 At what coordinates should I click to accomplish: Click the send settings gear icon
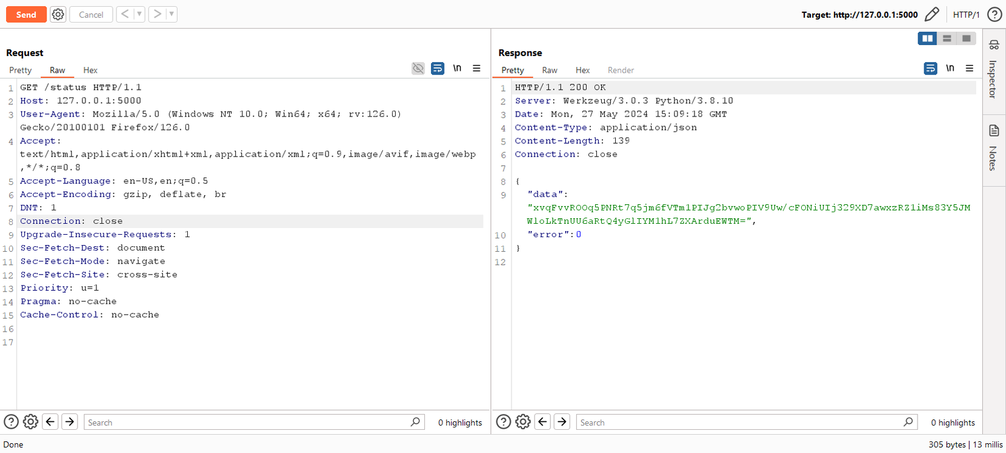point(58,15)
